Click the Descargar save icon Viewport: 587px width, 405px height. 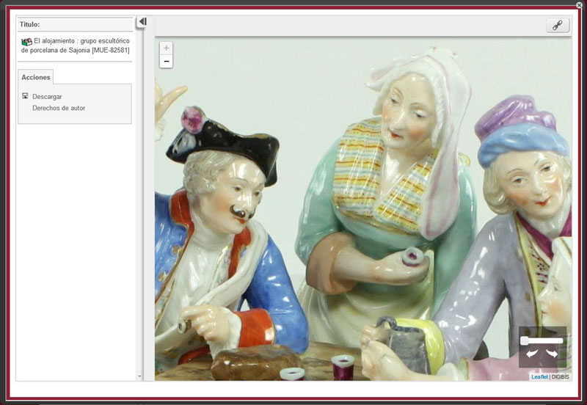click(x=25, y=96)
